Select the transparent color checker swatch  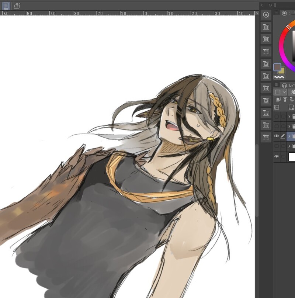point(280,77)
